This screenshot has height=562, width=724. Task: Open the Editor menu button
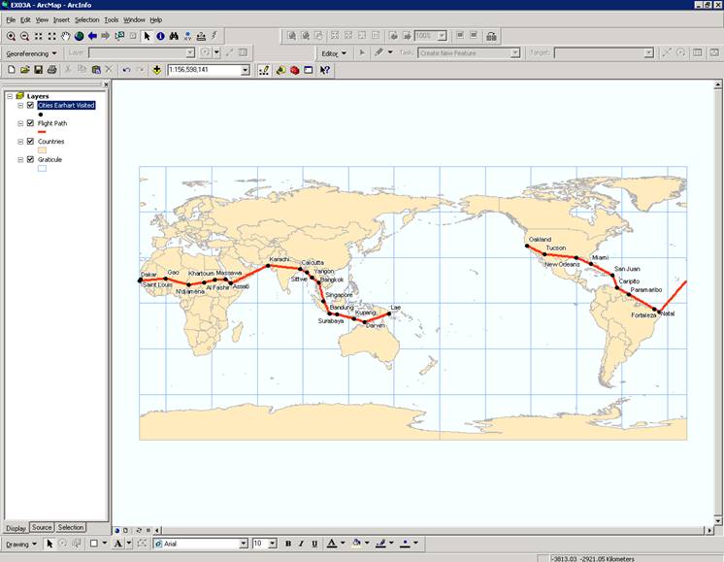pos(334,53)
